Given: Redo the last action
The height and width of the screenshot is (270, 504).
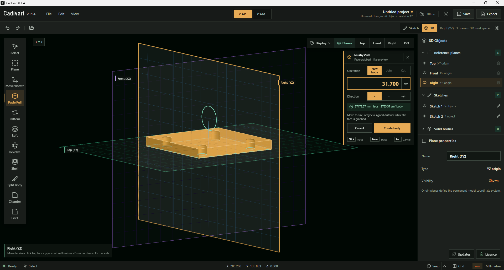Looking at the screenshot, I should (18, 28).
